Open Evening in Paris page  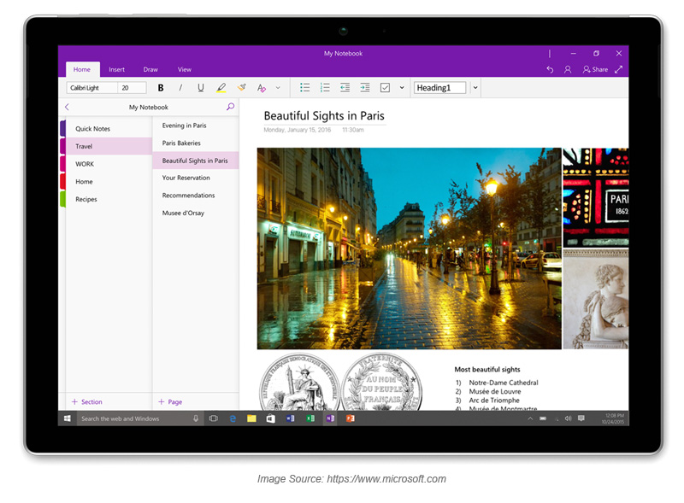196,126
